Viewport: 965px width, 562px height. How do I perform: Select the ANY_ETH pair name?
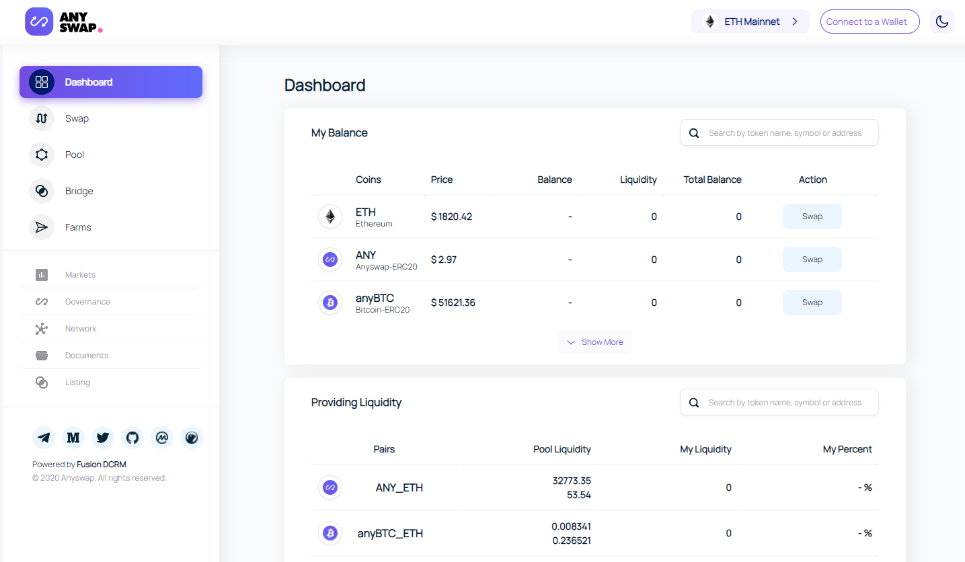click(x=399, y=488)
